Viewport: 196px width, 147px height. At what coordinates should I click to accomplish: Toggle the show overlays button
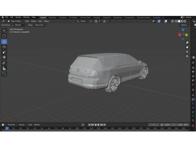click(166, 21)
